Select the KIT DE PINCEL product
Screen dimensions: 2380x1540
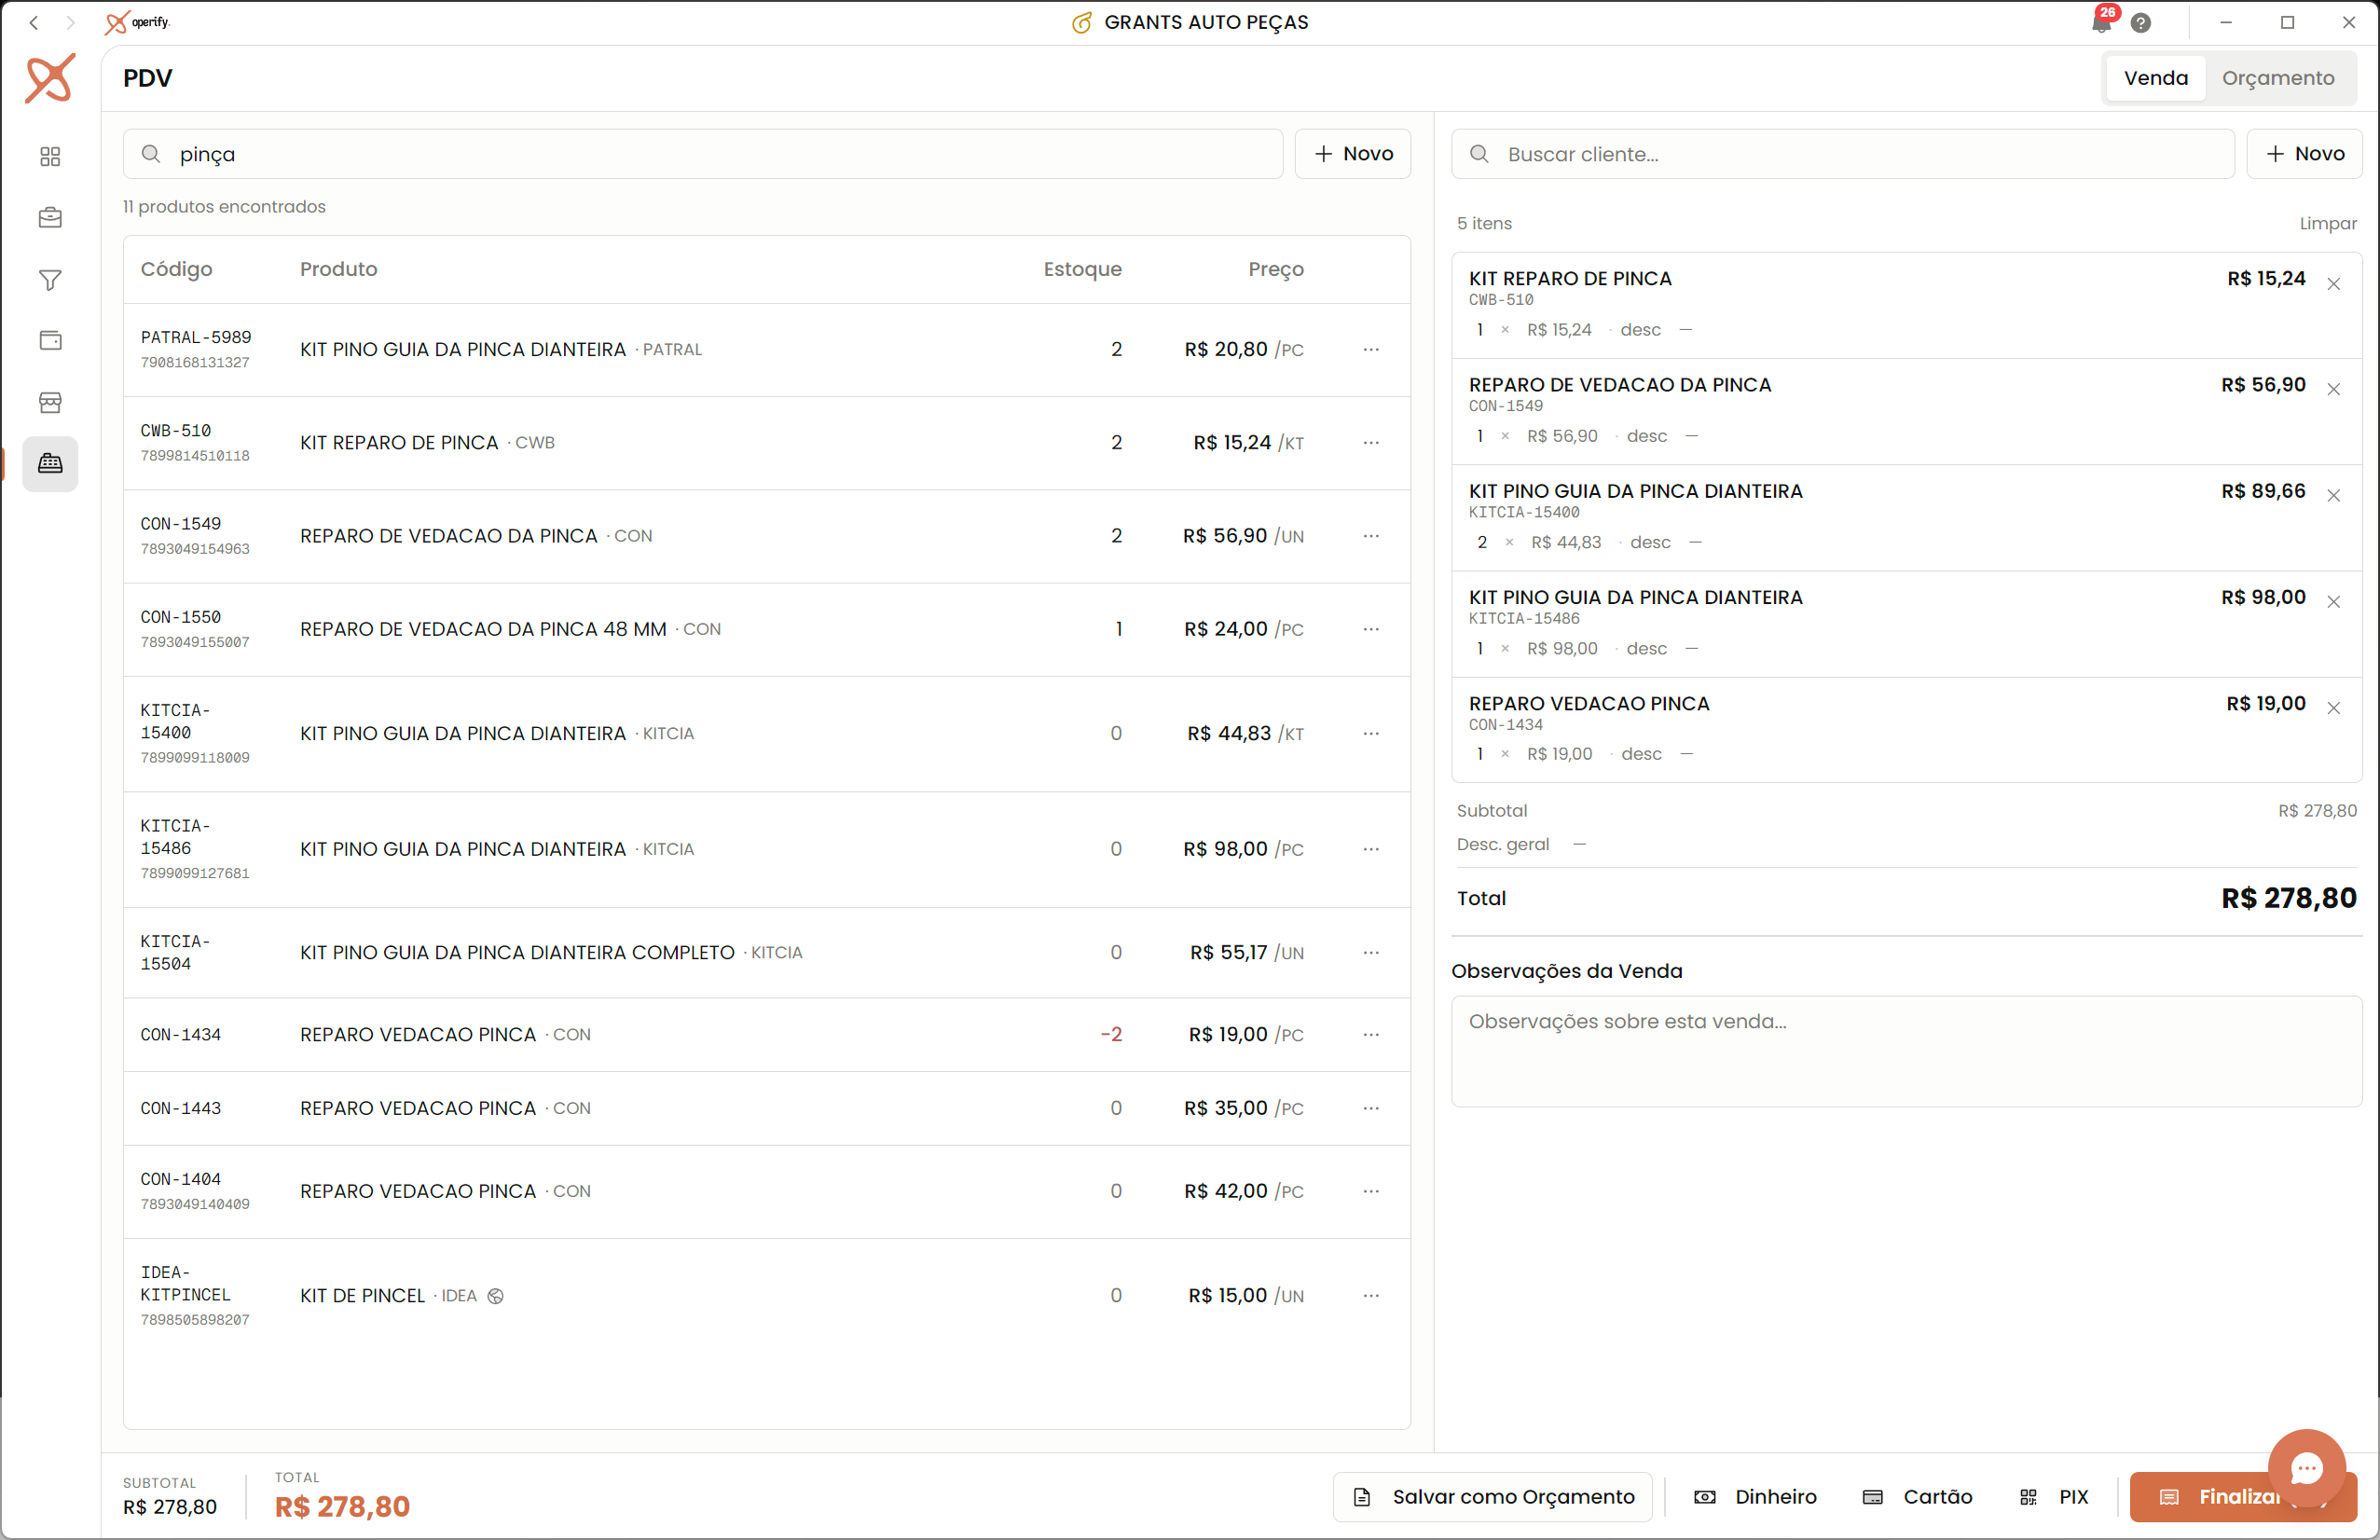tap(766, 1295)
